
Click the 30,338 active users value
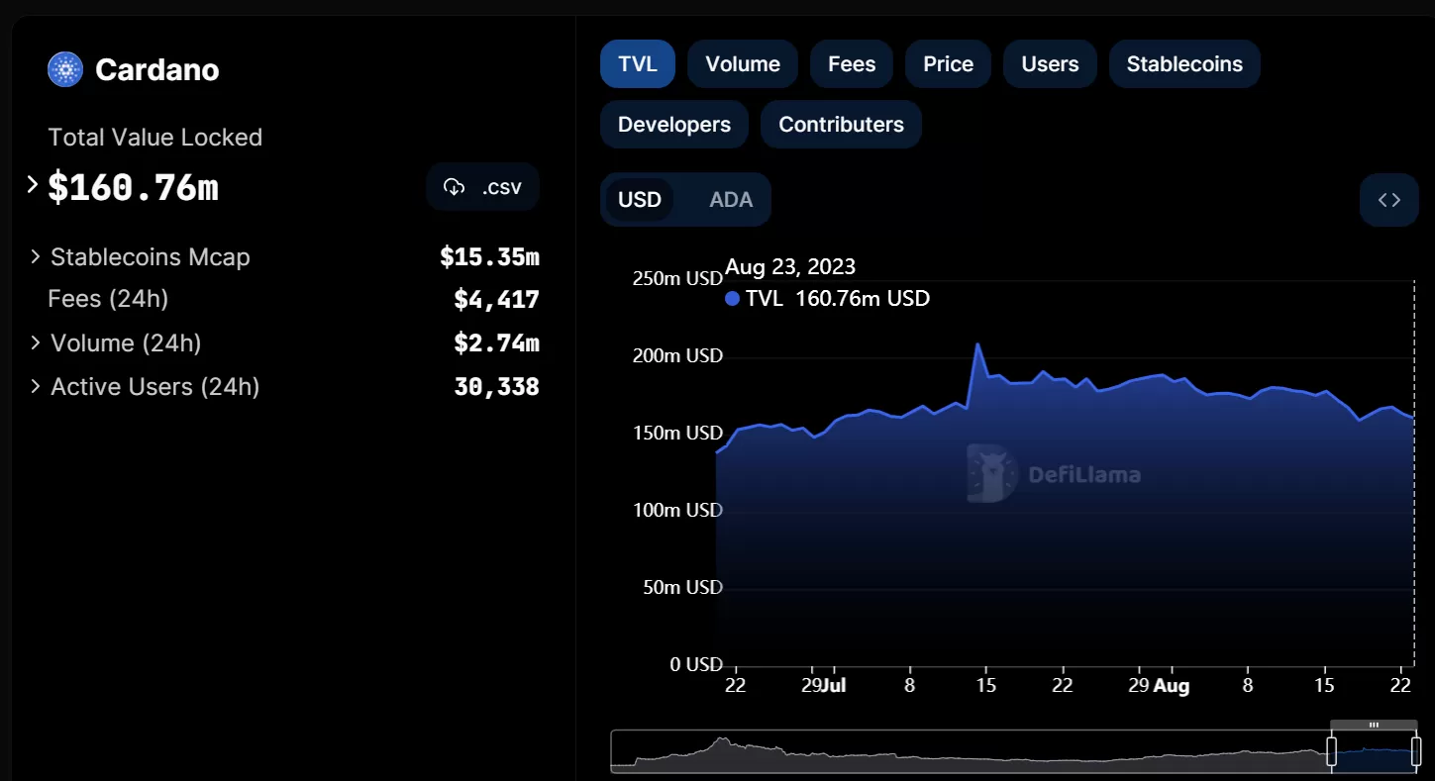click(x=496, y=386)
